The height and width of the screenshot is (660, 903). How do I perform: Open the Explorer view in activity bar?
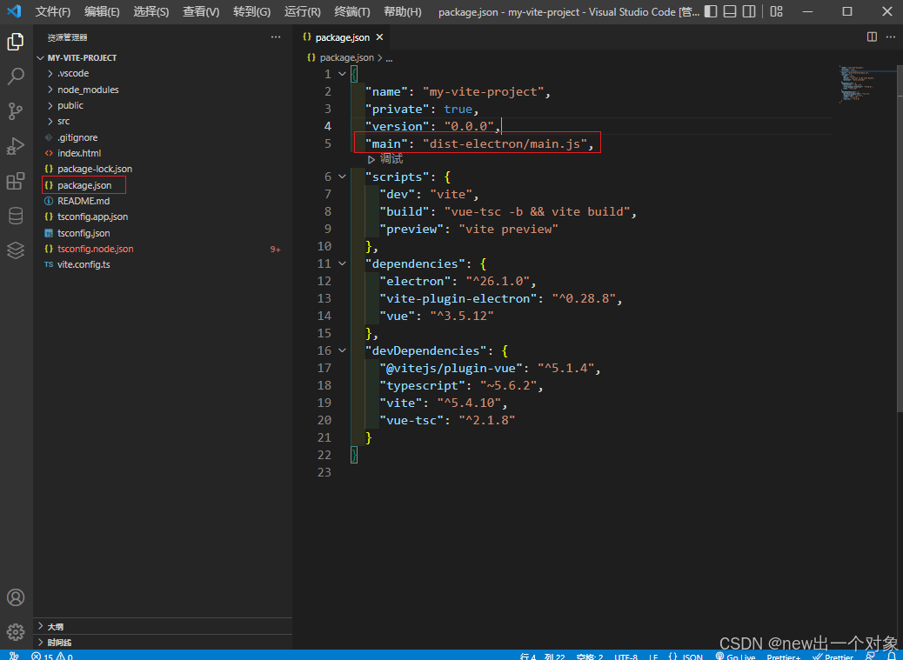[x=16, y=42]
